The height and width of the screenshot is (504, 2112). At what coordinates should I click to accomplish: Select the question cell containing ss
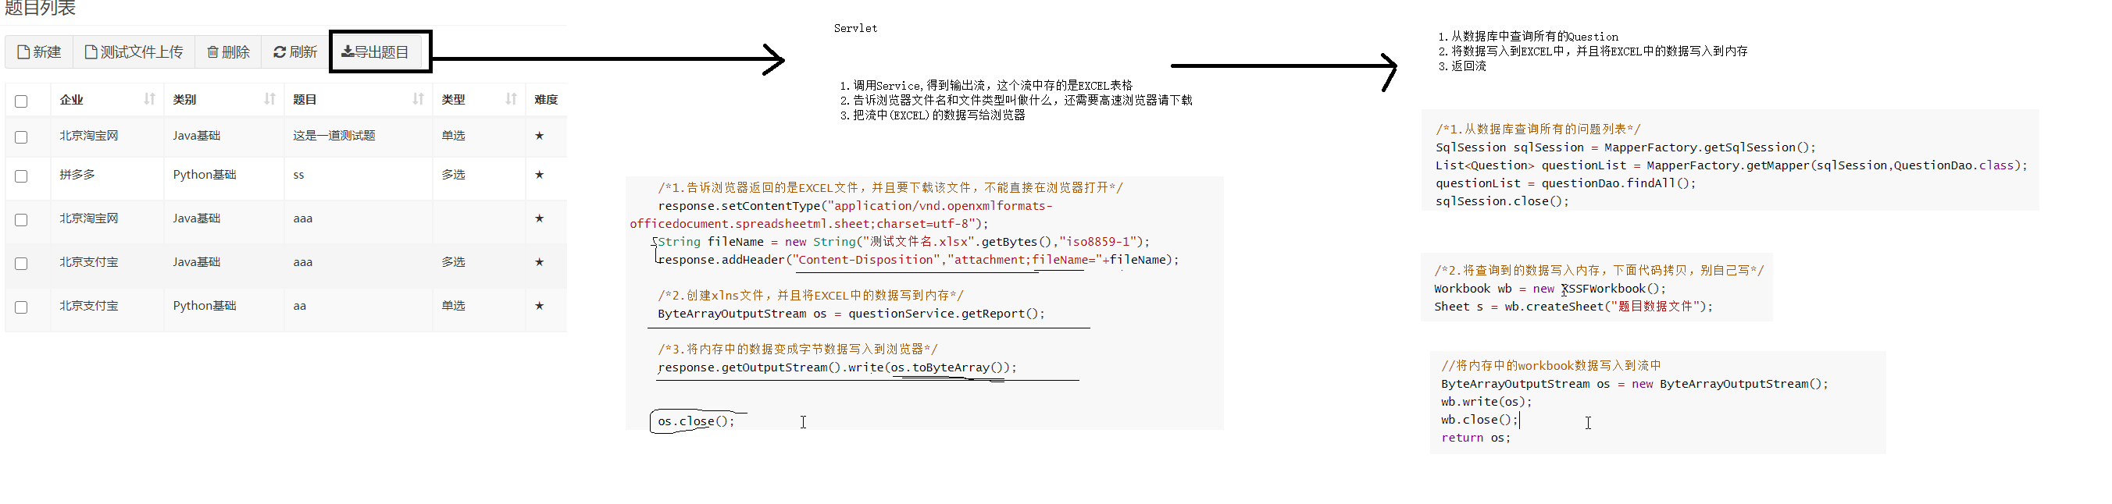click(x=298, y=176)
